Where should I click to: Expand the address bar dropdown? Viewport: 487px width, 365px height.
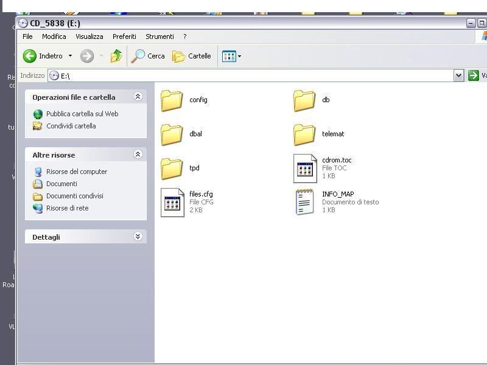[459, 75]
